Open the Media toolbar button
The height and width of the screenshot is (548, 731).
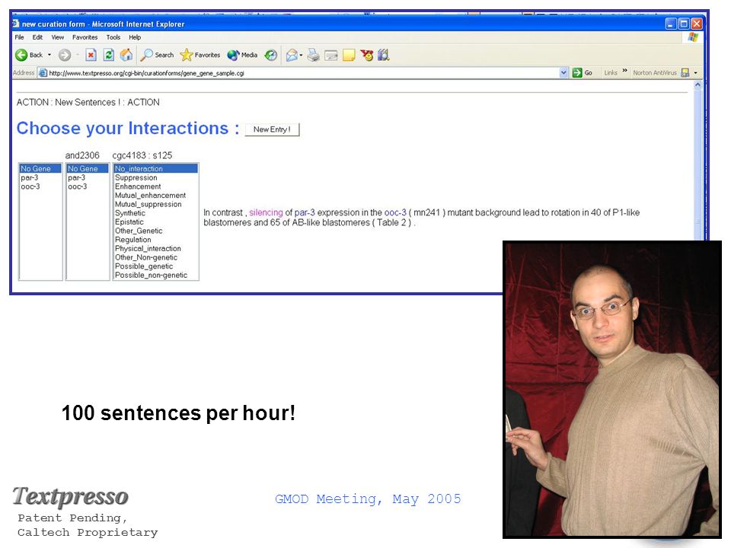[x=242, y=55]
